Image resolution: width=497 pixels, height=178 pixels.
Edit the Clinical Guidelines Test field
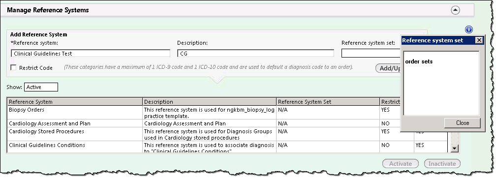point(91,53)
